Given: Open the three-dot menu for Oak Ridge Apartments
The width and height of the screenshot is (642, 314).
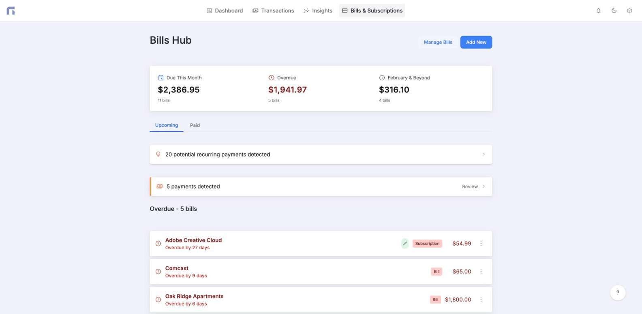Looking at the screenshot, I should pos(481,300).
